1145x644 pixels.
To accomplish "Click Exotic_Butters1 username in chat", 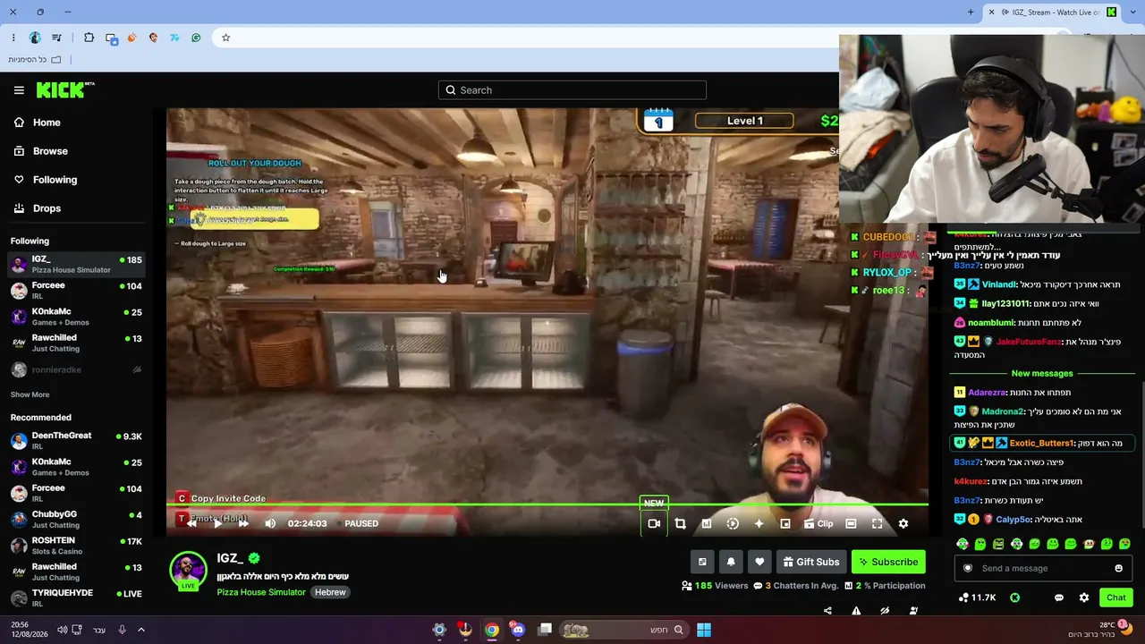I will coord(1041,443).
